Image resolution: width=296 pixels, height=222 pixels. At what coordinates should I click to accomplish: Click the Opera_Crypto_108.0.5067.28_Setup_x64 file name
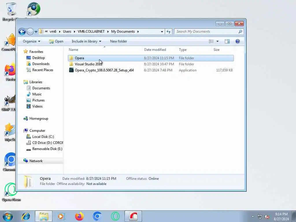(104, 70)
